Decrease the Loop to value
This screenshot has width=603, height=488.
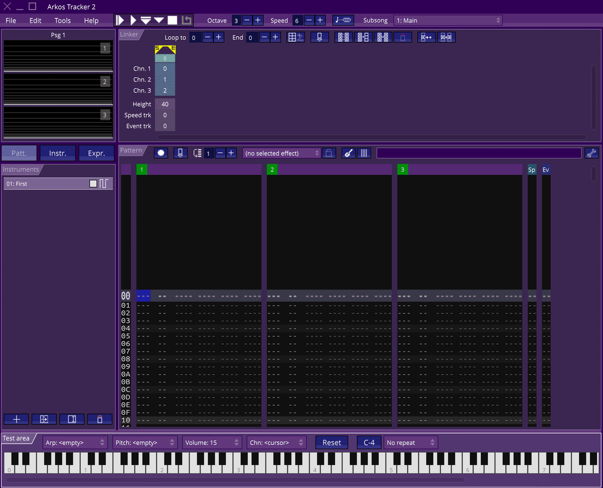point(208,37)
